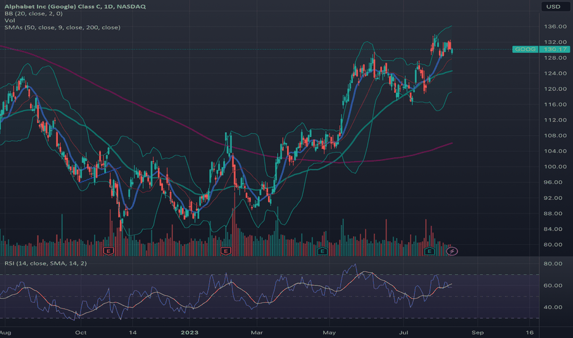Image resolution: width=573 pixels, height=338 pixels.
Task: Click the 80.00 label on the RSI axis
Action: point(553,264)
